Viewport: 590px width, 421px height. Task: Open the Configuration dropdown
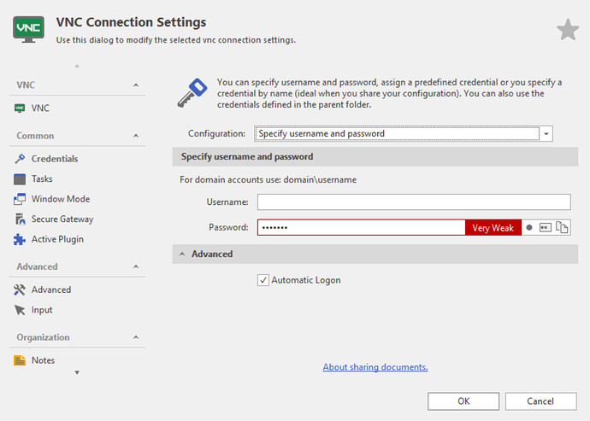(x=546, y=134)
